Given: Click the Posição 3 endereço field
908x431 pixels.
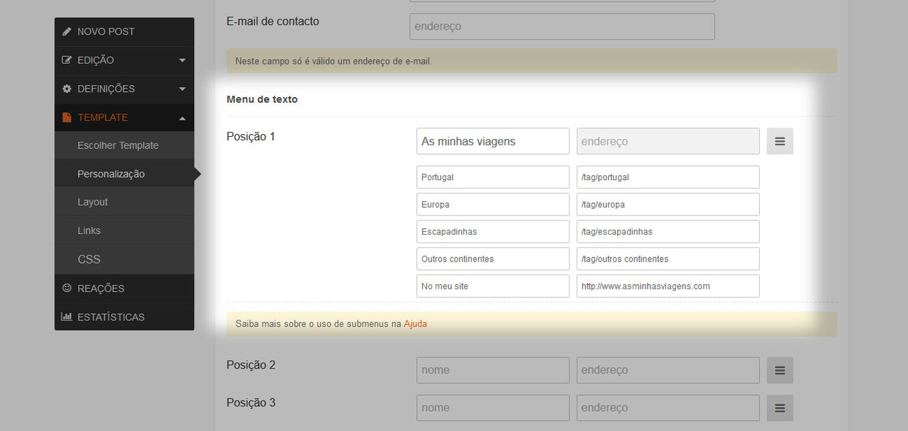Looking at the screenshot, I should (668, 408).
